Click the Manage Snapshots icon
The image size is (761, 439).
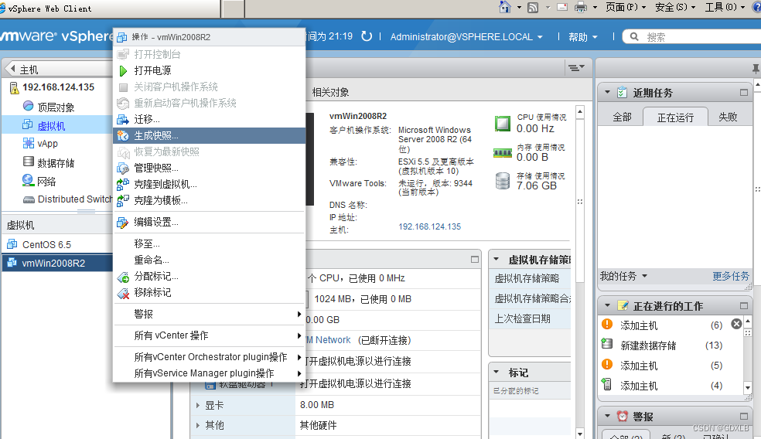[123, 168]
